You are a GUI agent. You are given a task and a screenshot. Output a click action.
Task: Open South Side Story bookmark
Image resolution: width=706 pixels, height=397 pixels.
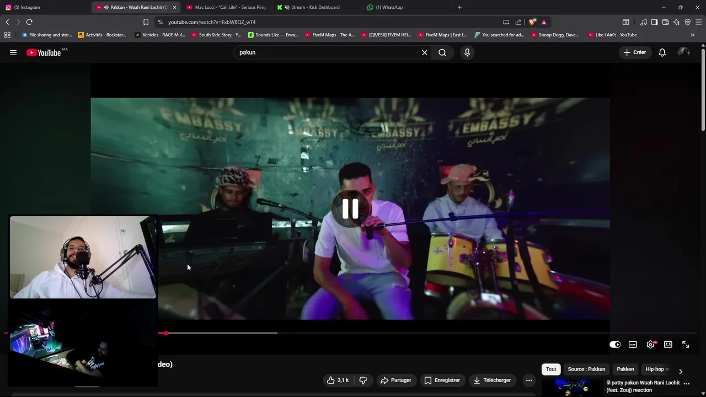pyautogui.click(x=216, y=35)
